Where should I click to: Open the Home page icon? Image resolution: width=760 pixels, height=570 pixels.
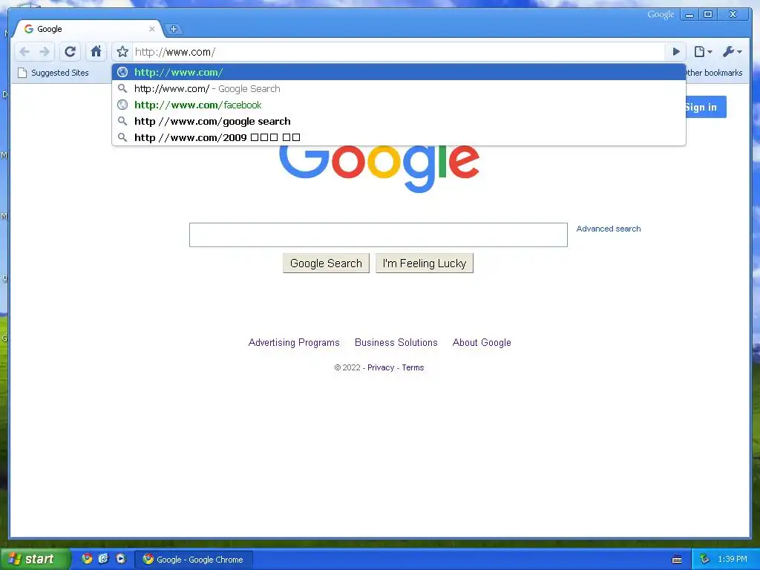pyautogui.click(x=96, y=51)
